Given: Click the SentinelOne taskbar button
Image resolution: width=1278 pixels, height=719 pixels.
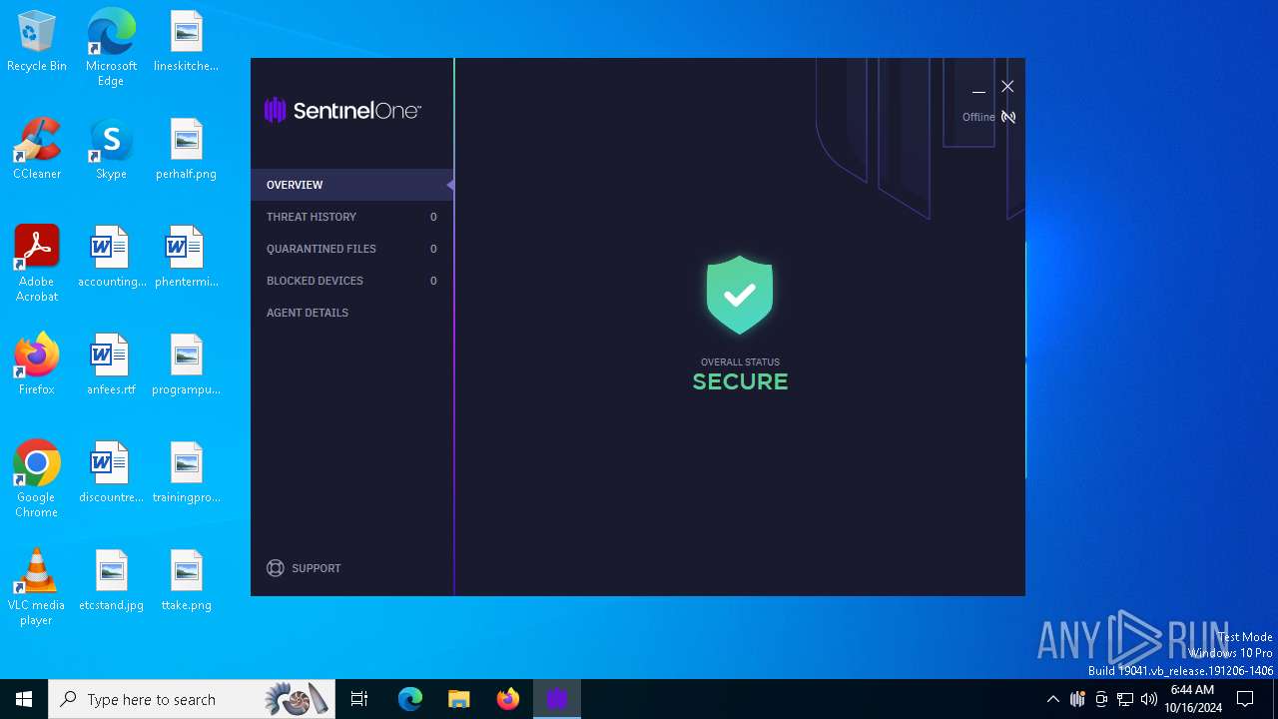Looking at the screenshot, I should [557, 699].
